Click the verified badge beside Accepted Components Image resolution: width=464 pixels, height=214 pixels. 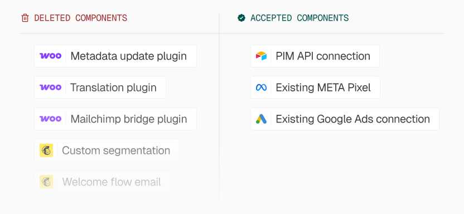point(241,18)
